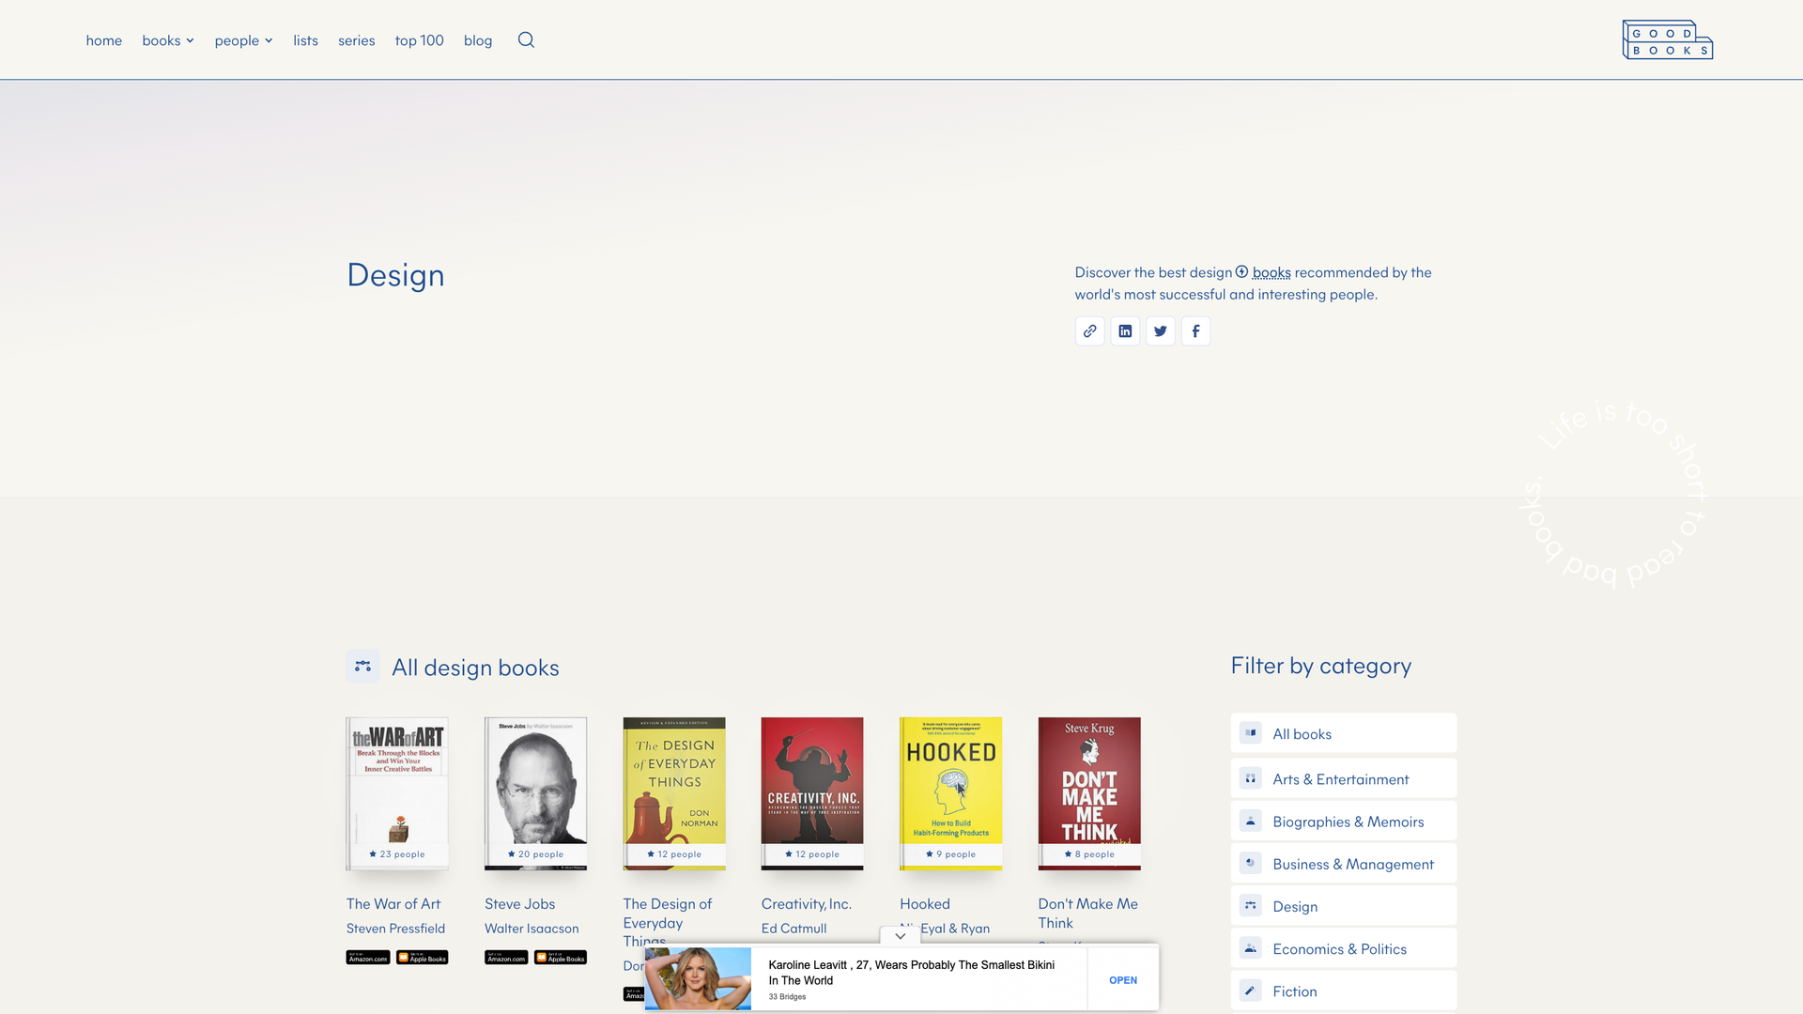Open the 'blog' menu item
The image size is (1803, 1014).
(478, 40)
